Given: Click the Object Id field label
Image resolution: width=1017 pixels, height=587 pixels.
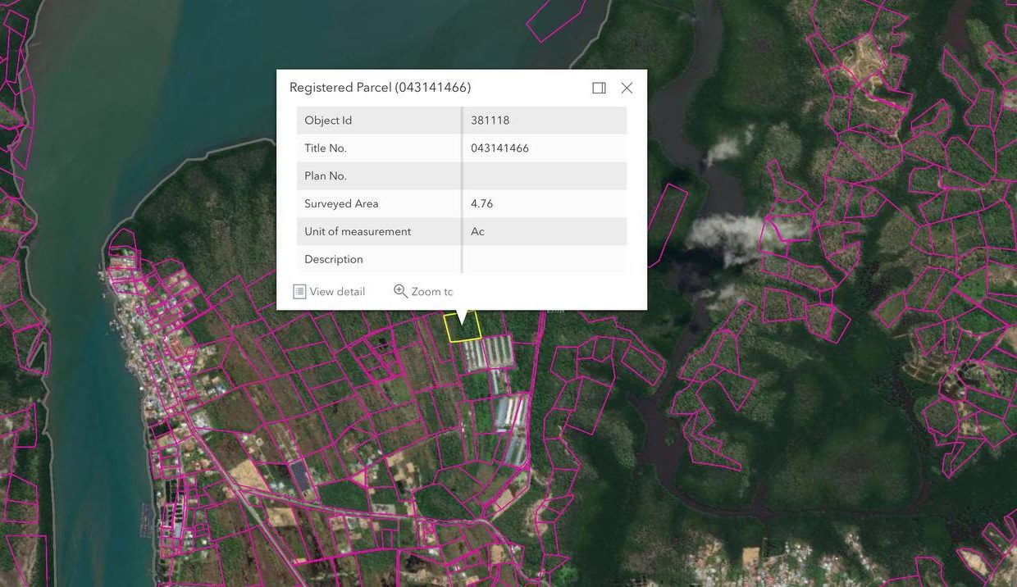Looking at the screenshot, I should (328, 121).
